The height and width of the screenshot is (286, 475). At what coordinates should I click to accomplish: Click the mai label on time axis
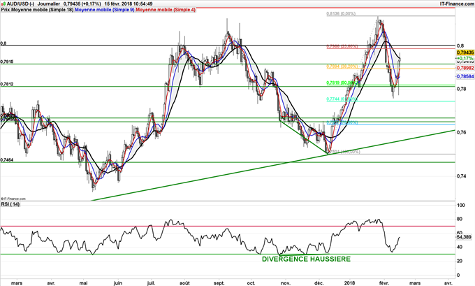pyautogui.click(x=84, y=283)
